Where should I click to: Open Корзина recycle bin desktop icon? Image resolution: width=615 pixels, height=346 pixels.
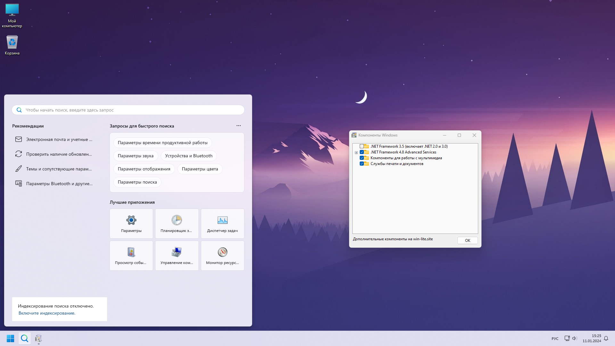point(12,45)
